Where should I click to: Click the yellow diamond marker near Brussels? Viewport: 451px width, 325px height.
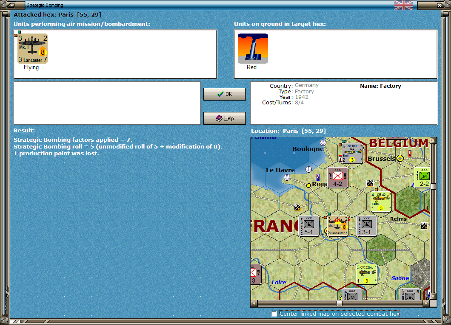click(x=400, y=158)
